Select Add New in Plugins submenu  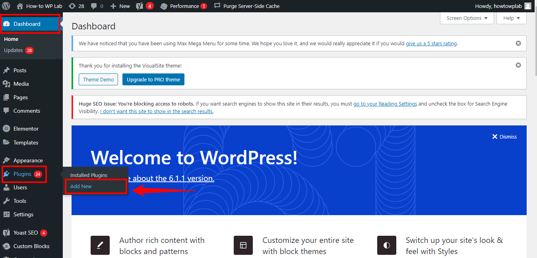tap(81, 186)
